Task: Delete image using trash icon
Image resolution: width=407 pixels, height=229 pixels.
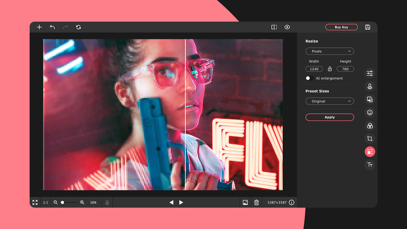Action: point(257,203)
